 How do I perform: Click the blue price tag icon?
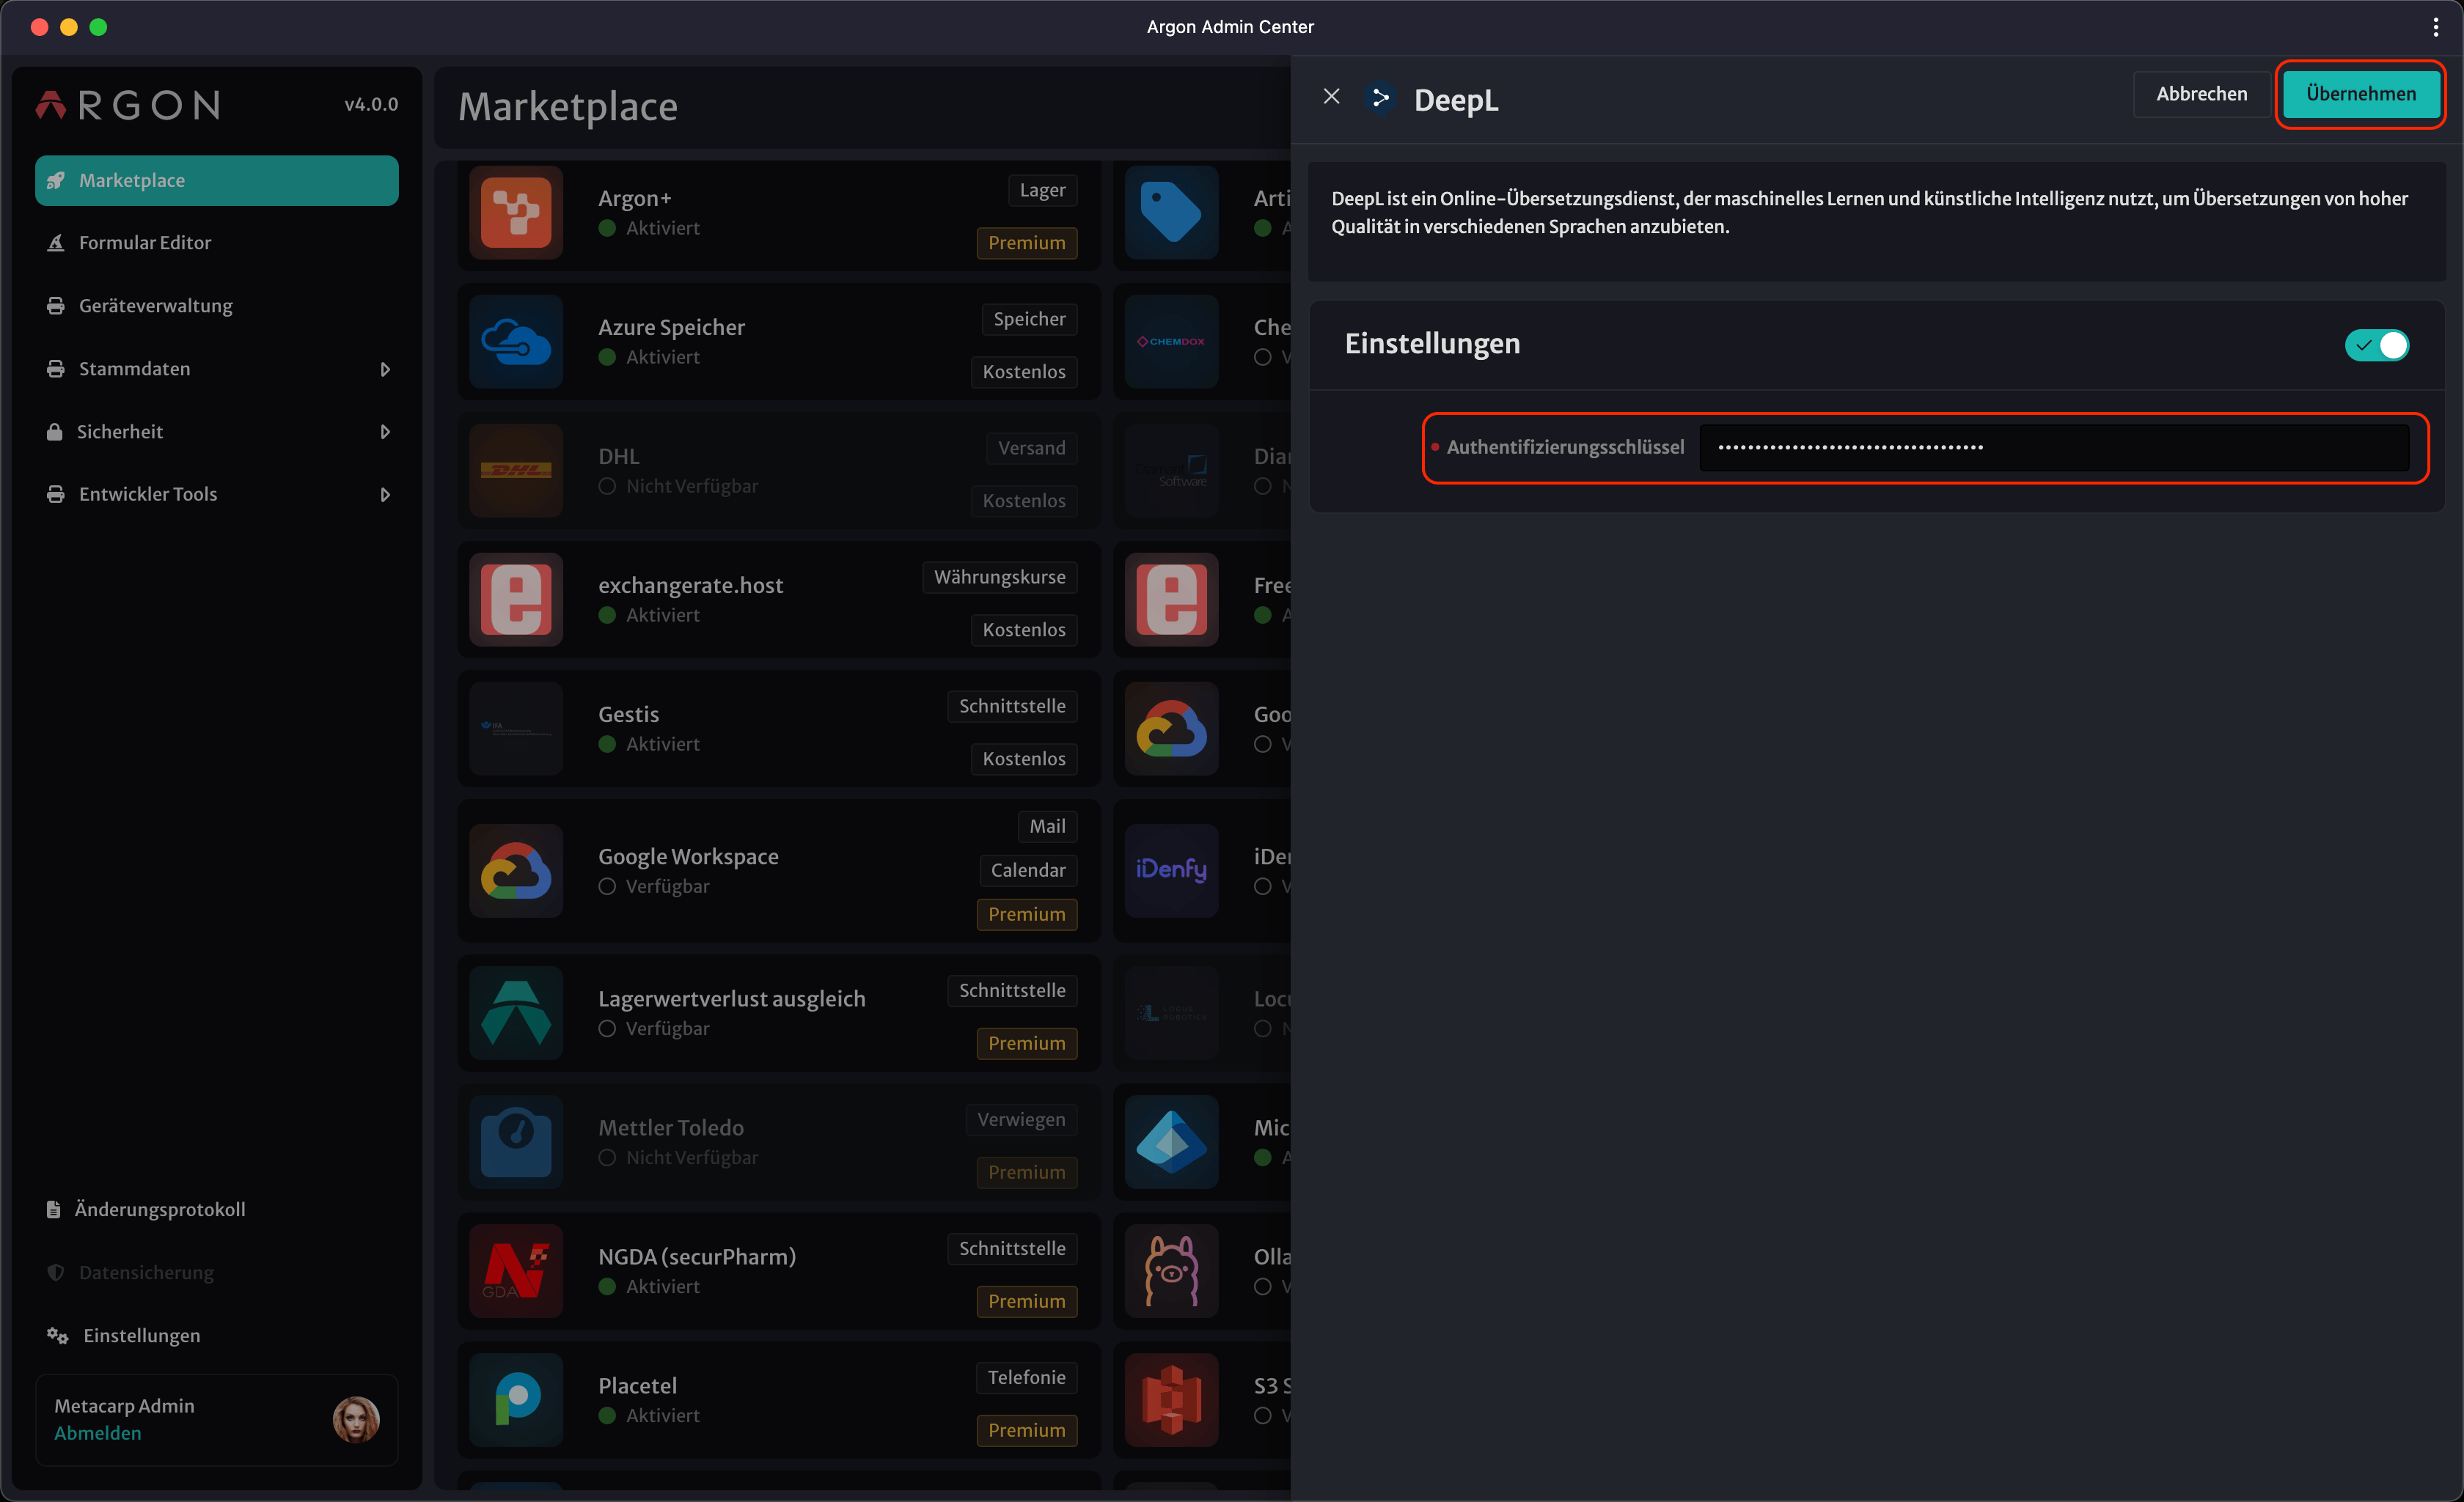click(x=1171, y=213)
